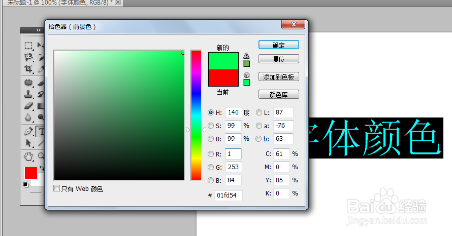Select the R red radio button
452x236 pixels.
211,154
